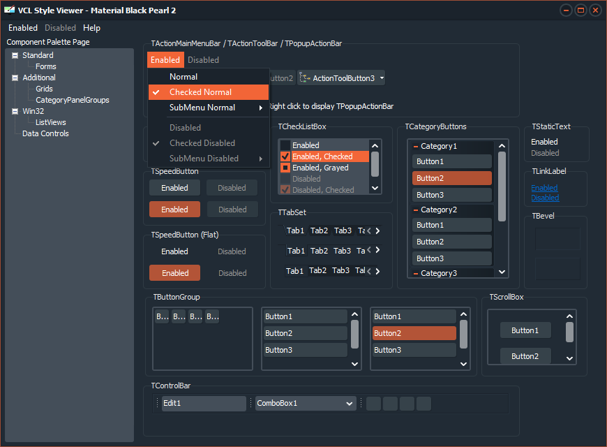Click Enabled in the action main menu bar
607x447 pixels.
[165, 60]
